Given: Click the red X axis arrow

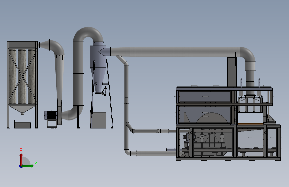Looking at the screenshot, I should click(21, 159).
